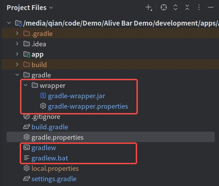Select the app module folder icon
Viewport: 219px width, 186px height.
[27, 54]
